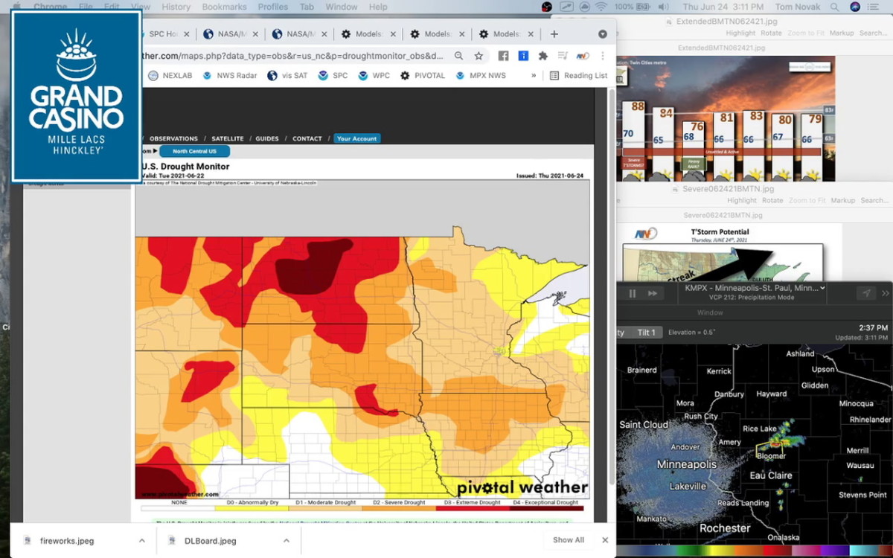
Task: Open the MPX NWS bookmark
Action: [486, 75]
